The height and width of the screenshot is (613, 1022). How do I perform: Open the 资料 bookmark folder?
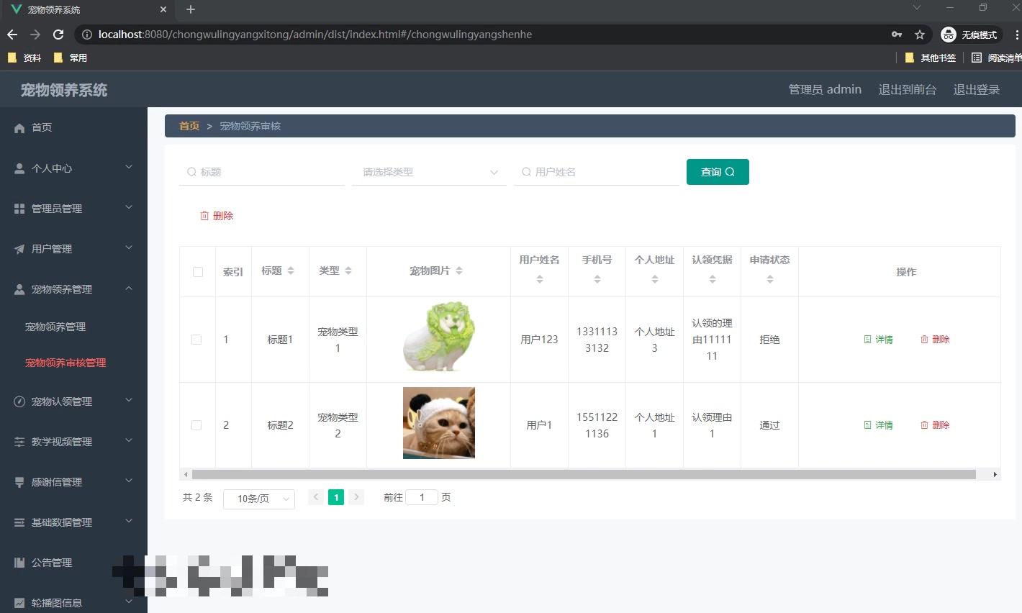pos(24,58)
